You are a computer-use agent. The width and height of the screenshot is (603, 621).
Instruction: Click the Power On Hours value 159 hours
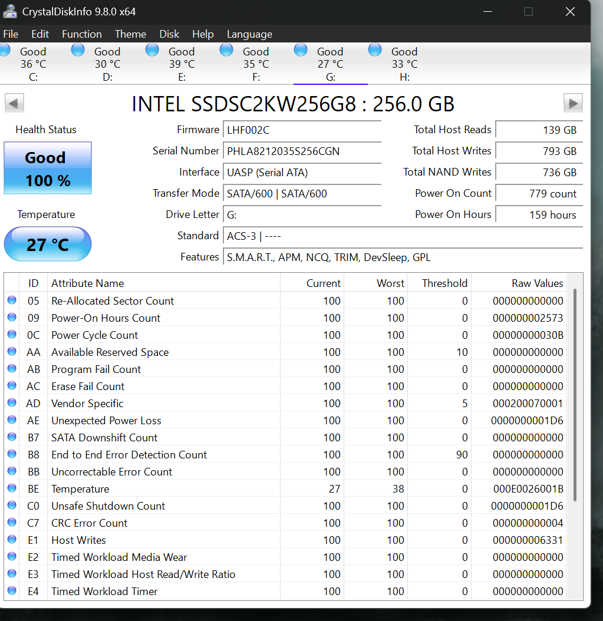[x=539, y=215]
